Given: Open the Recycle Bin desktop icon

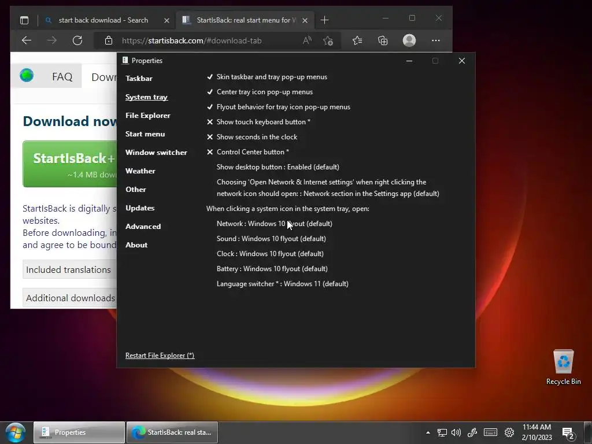Looking at the screenshot, I should click(563, 367).
